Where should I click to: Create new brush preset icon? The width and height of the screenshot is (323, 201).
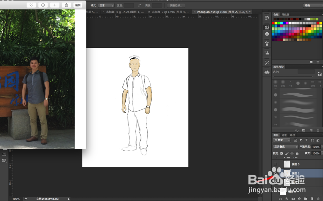[x=311, y=130]
